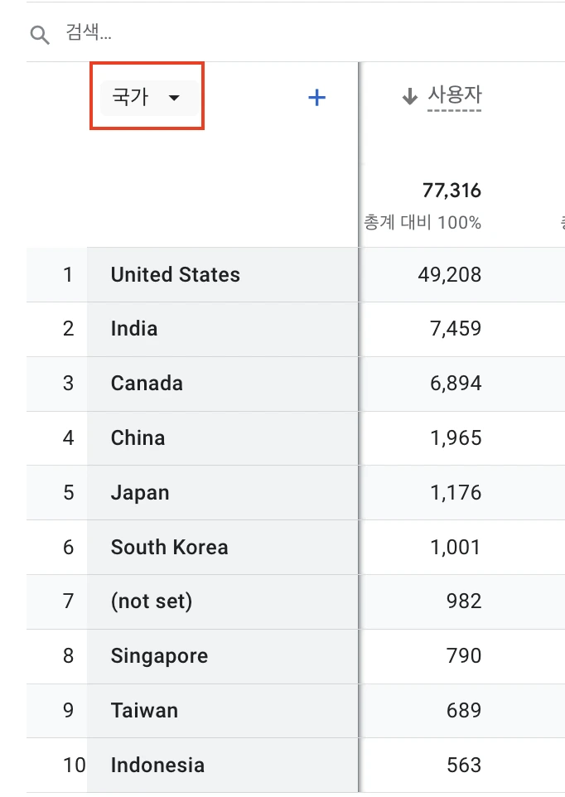The height and width of the screenshot is (797, 565).
Task: Select the Japan country row
Action: [140, 493]
